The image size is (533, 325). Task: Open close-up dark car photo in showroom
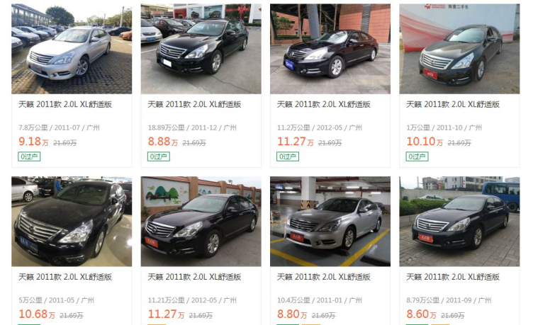point(72,221)
